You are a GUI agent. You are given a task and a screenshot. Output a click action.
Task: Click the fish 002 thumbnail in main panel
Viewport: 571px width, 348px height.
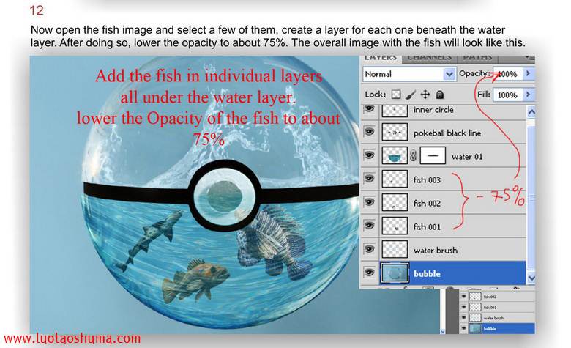(x=395, y=202)
